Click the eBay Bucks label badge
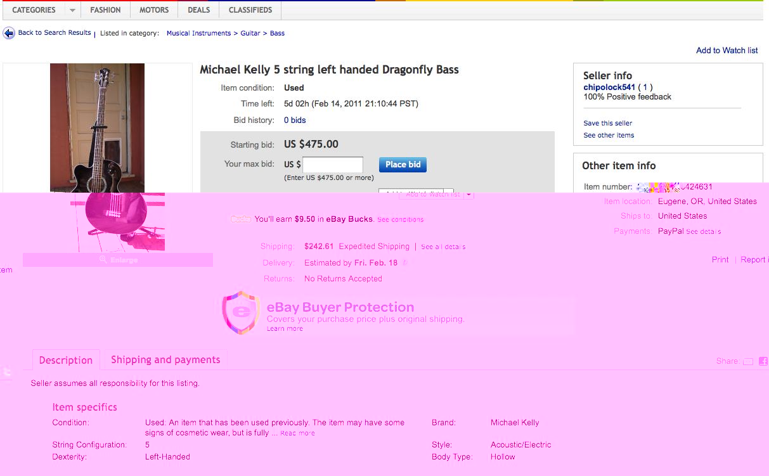 pos(241,219)
